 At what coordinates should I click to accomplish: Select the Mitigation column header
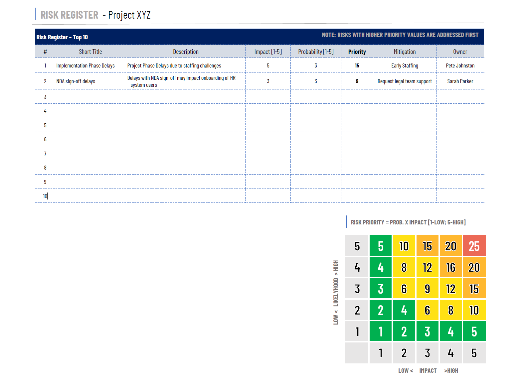[405, 52]
